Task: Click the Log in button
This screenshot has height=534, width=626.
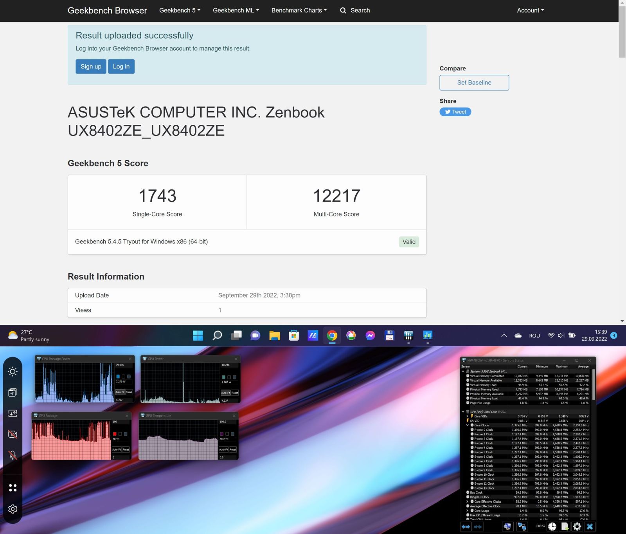Action: [x=121, y=67]
